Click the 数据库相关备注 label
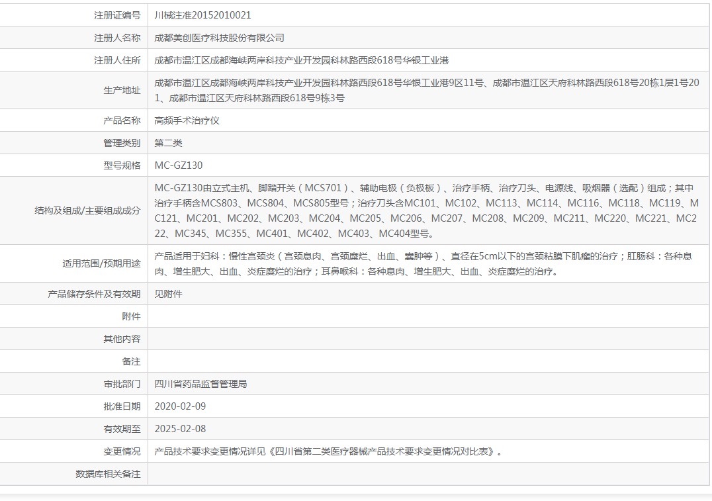The height and width of the screenshot is (501, 712). coord(108,475)
